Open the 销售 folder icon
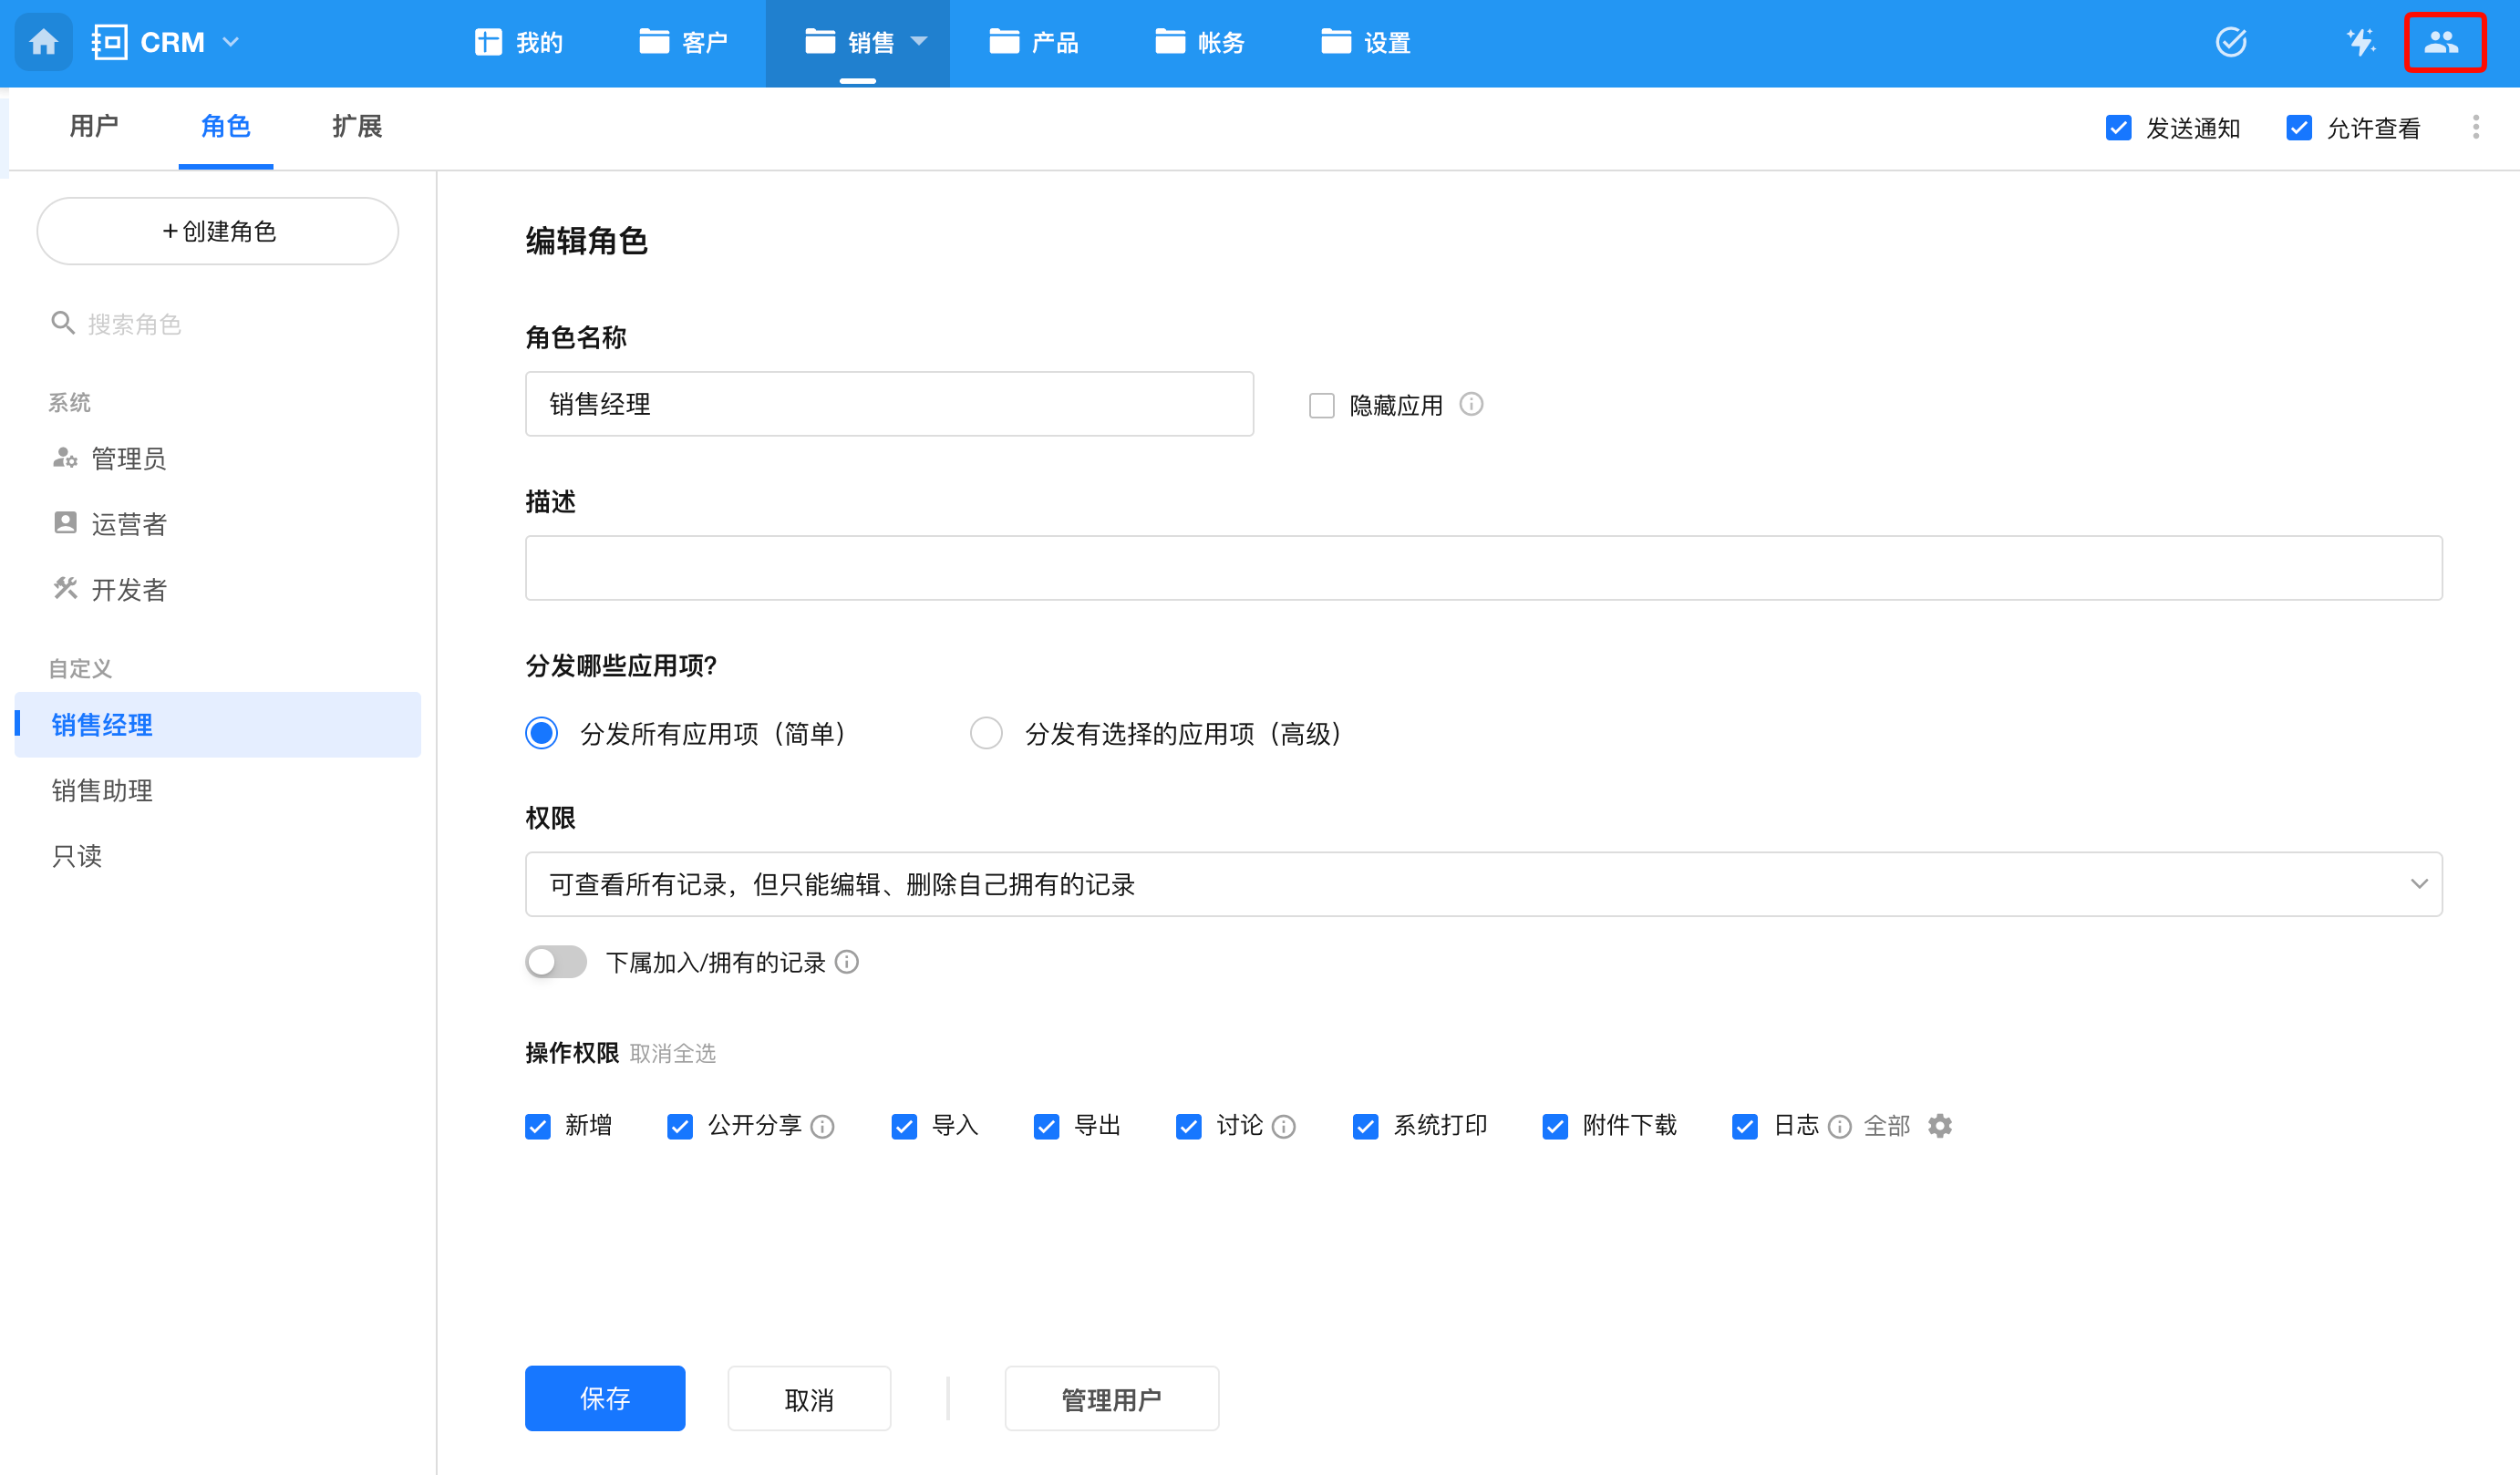The height and width of the screenshot is (1475, 2520). tap(820, 42)
